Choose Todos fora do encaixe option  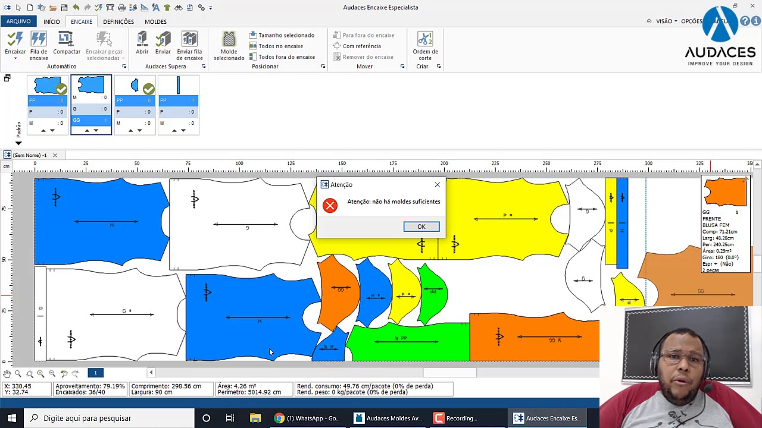click(282, 57)
